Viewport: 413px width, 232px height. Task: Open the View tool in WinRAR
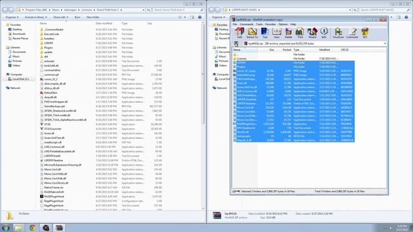(x=277, y=33)
